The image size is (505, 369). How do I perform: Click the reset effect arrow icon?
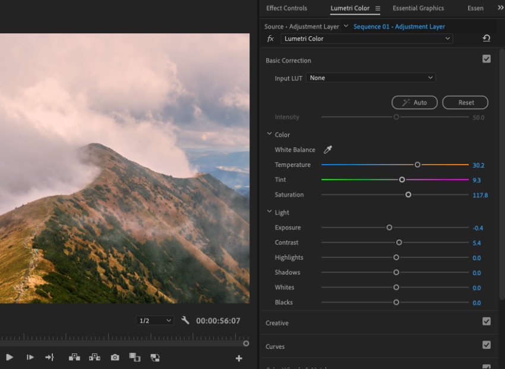coord(486,39)
